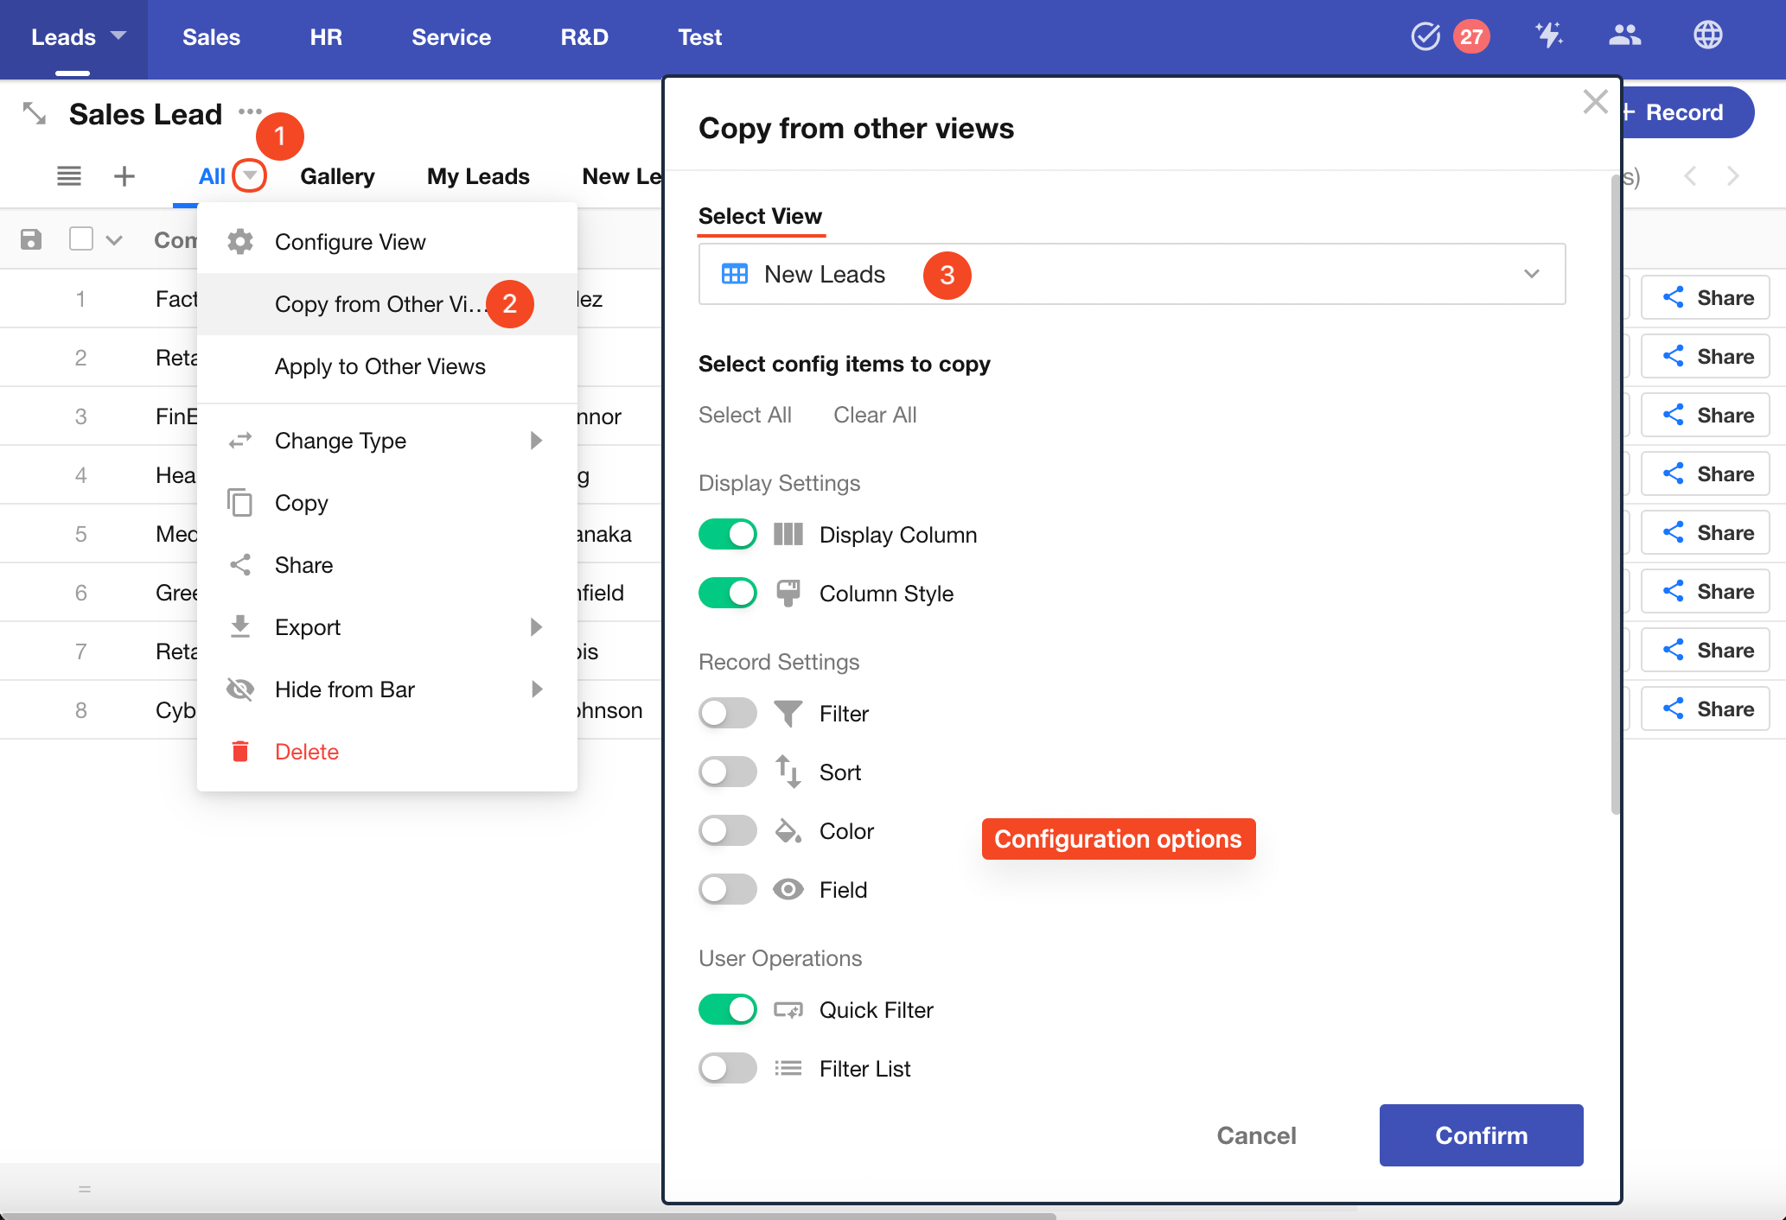Screen dimensions: 1786x1220
Task: Toggle the Display Column switch
Action: (x=727, y=534)
